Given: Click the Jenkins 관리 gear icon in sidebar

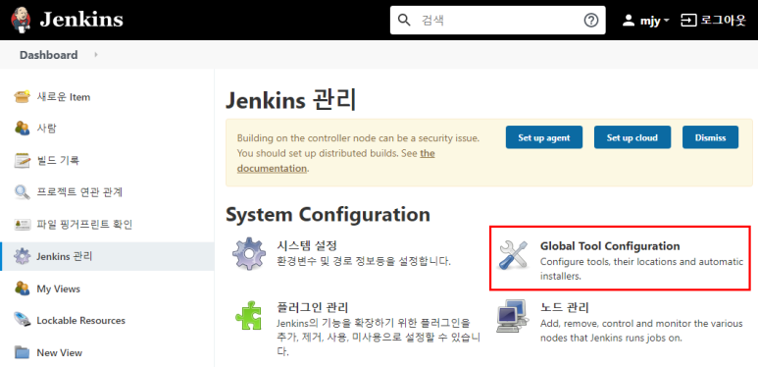Looking at the screenshot, I should point(23,256).
